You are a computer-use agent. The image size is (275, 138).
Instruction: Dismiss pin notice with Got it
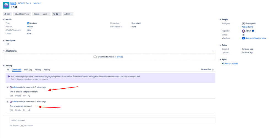13,79
